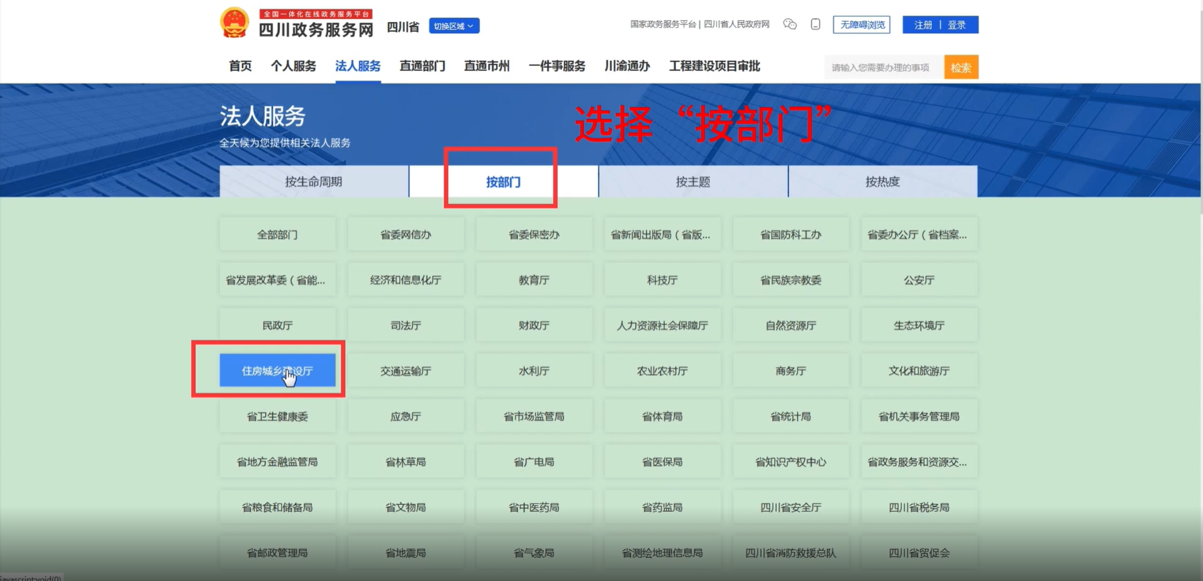Select 省委网信办 department
This screenshot has width=1203, height=581.
(406, 234)
